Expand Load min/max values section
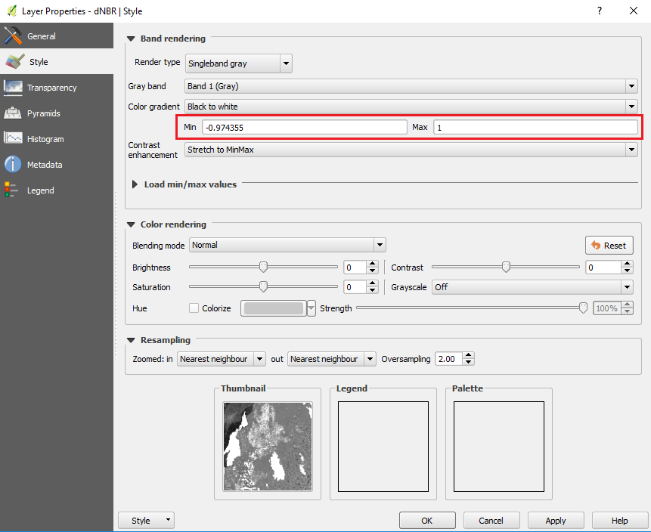651x532 pixels. 135,184
